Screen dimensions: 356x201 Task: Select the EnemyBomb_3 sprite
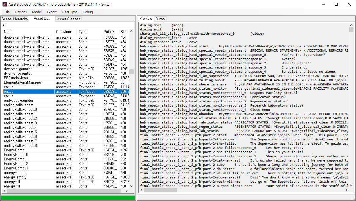[66, 168]
